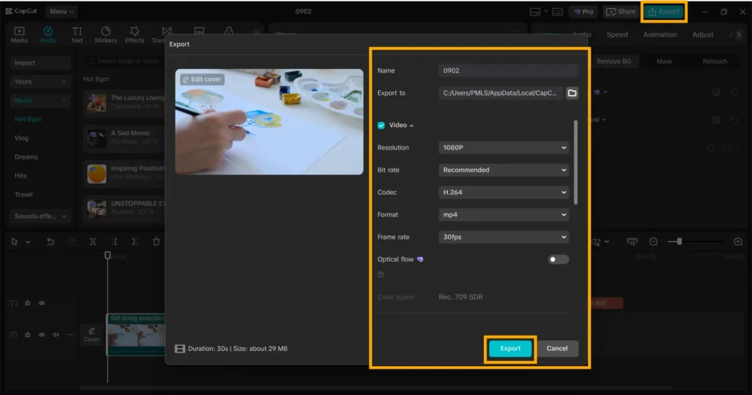Open the Bit rate dropdown

[x=504, y=170]
